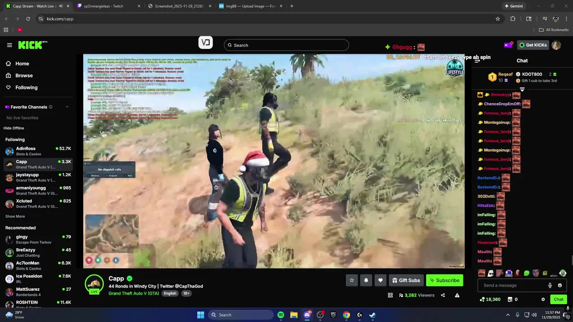Open Following in sidebar
The width and height of the screenshot is (573, 322).
pos(26,88)
